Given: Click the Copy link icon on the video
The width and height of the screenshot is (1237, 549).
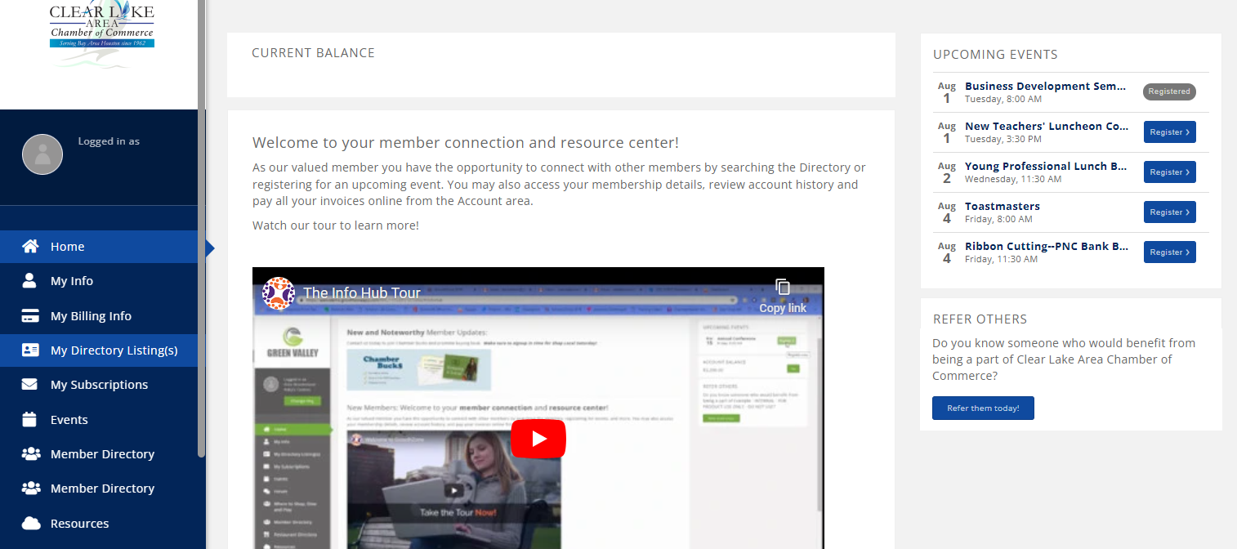Looking at the screenshot, I should click(x=782, y=287).
